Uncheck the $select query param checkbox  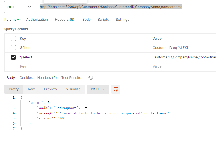tap(13, 57)
